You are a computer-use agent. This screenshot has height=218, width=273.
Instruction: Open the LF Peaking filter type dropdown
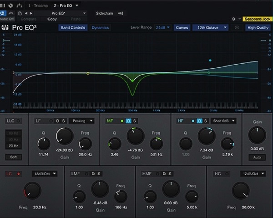pos(81,121)
